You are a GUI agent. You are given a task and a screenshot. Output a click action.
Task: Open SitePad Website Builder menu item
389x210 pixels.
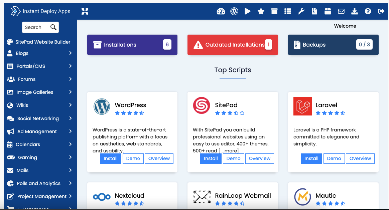39,42
